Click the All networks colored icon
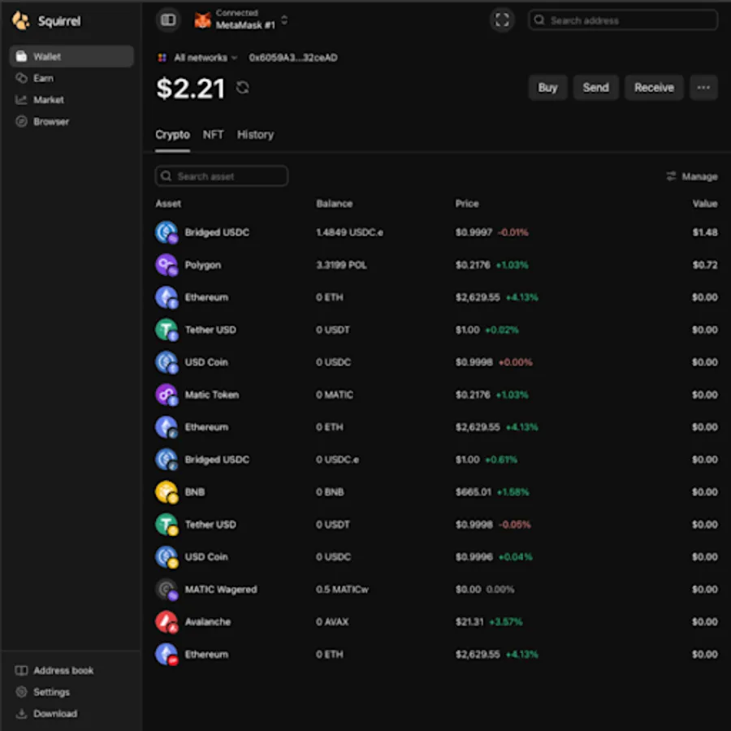The width and height of the screenshot is (731, 731). [162, 58]
